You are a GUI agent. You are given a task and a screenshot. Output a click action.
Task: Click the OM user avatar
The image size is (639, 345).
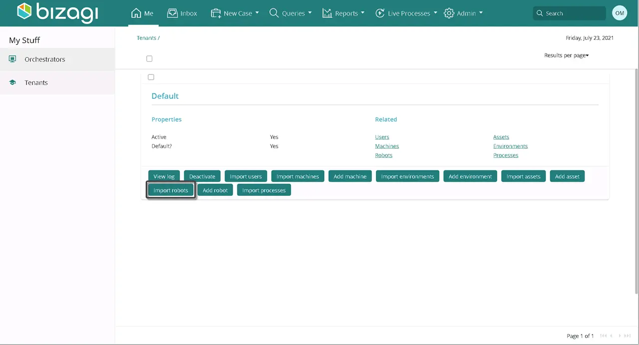click(x=620, y=13)
